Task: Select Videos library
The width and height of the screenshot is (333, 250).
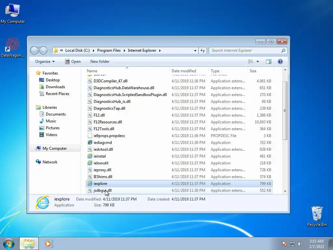Action: coord(51,134)
